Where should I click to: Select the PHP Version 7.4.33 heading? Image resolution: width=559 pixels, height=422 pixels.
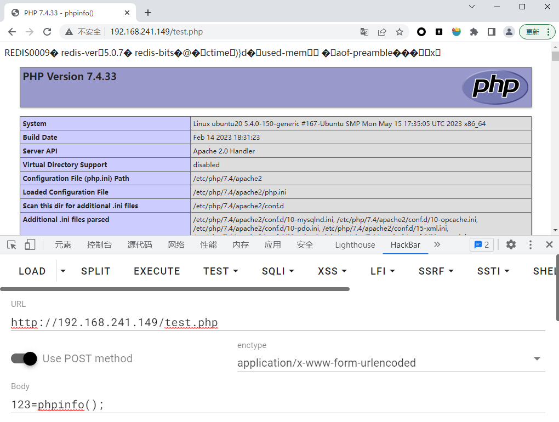click(70, 76)
